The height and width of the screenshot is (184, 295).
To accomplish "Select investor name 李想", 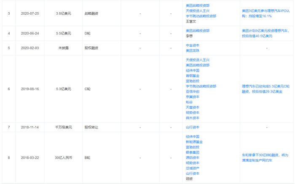I will 189,36.
